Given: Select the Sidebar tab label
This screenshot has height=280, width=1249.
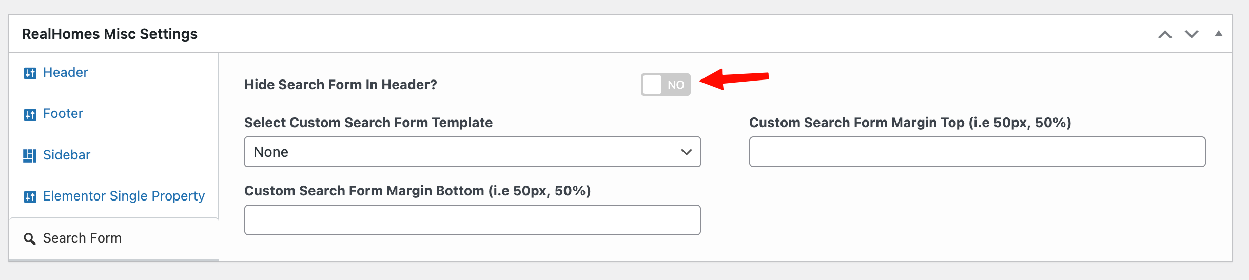Looking at the screenshot, I should pyautogui.click(x=67, y=155).
